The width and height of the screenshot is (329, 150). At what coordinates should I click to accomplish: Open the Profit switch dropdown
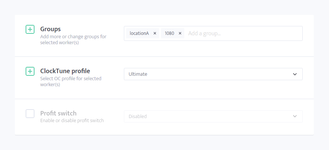click(x=213, y=116)
